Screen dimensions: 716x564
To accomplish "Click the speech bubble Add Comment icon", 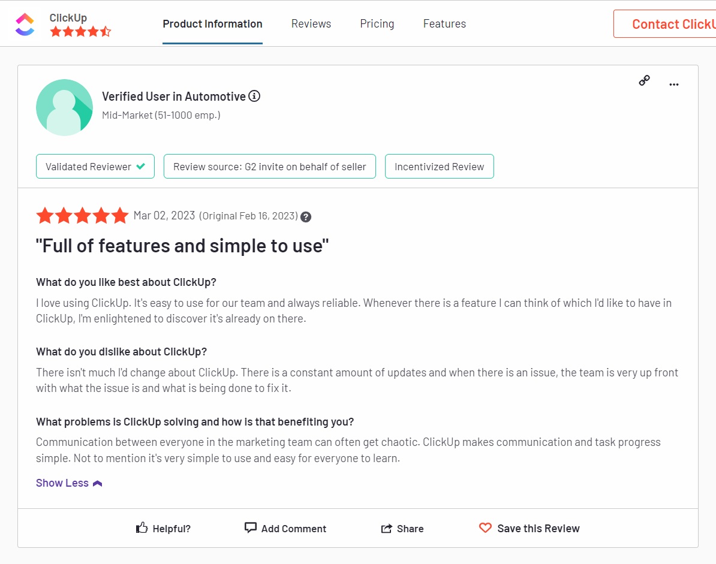I will (250, 527).
